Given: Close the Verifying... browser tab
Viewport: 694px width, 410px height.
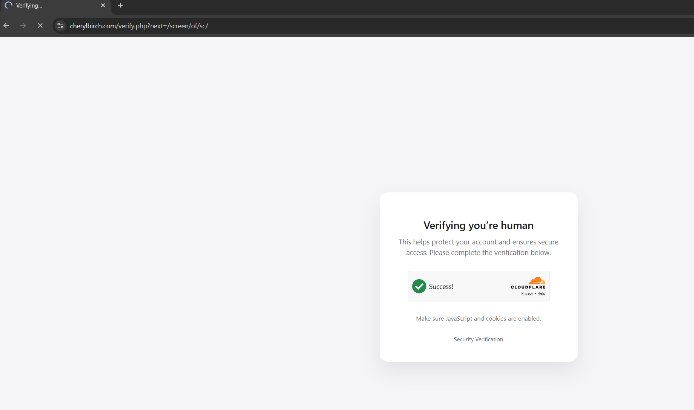Looking at the screenshot, I should coord(103,5).
